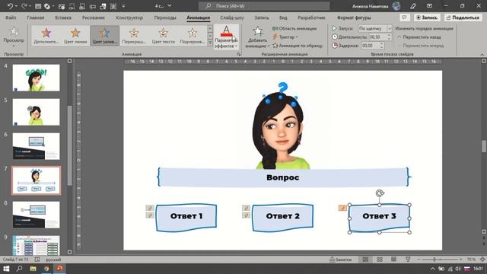Viewport: 487px width, 274px height.
Task: Click the Delay field showing 00,00
Action: [x=370, y=46]
